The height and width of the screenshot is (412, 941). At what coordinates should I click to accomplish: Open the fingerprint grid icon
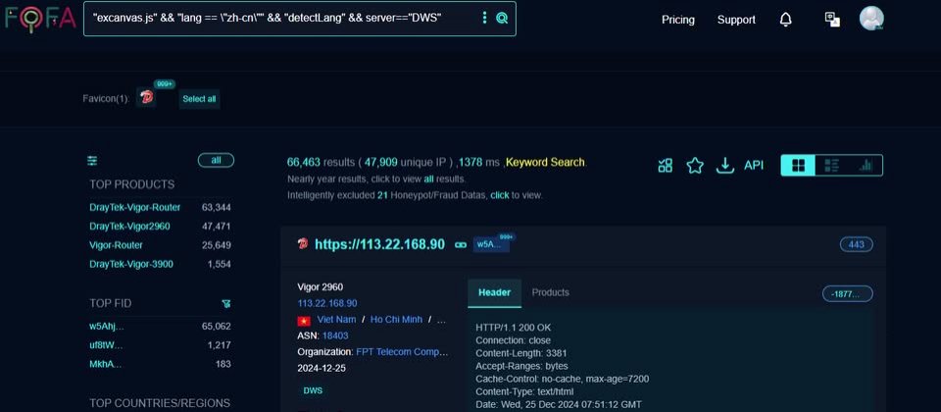pos(665,165)
